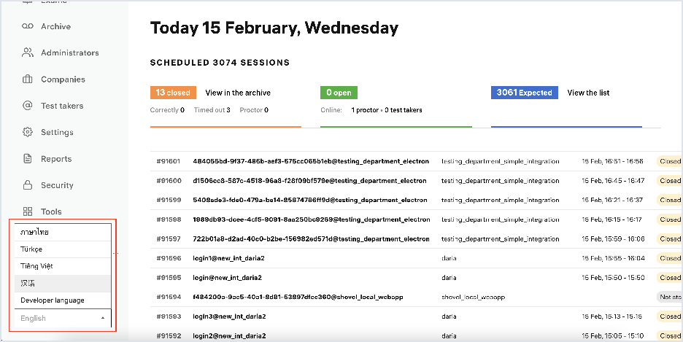683x342 pixels.
Task: Click the Test takers @ icon
Action: pyautogui.click(x=28, y=106)
